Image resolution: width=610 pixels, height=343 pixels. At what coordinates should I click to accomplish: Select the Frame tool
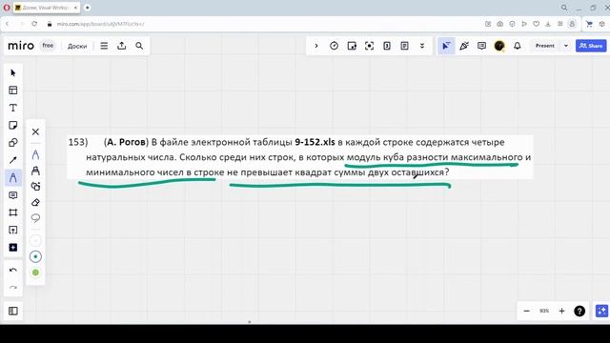(12, 212)
